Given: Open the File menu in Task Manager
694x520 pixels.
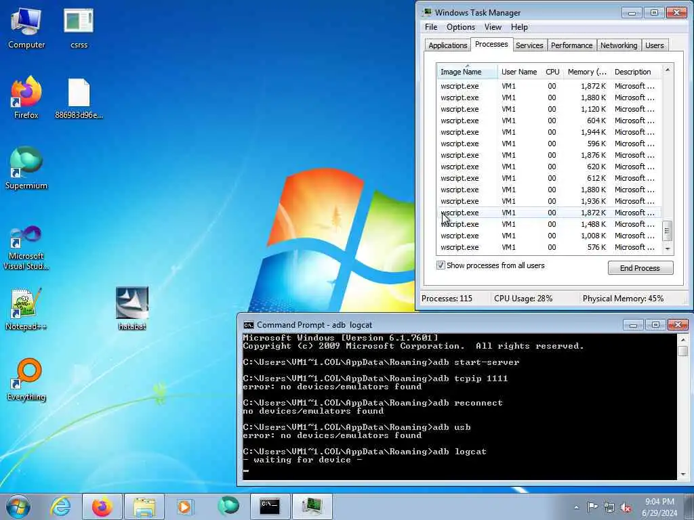Looking at the screenshot, I should [x=431, y=27].
